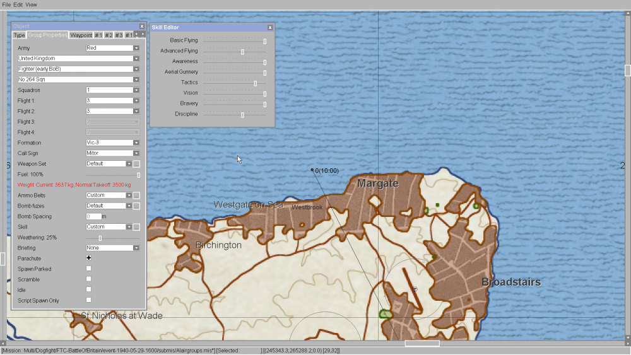Open Weapon Set editor via ellipsis button
This screenshot has width=631, height=355.
tap(136, 164)
